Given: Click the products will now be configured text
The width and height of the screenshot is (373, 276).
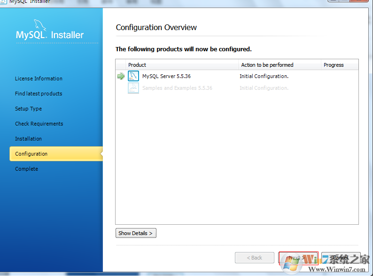Looking at the screenshot, I should (183, 49).
